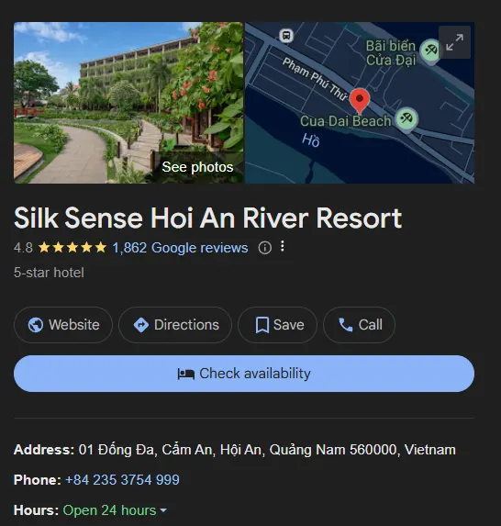
Task: Save the resort to your list
Action: pyautogui.click(x=277, y=325)
